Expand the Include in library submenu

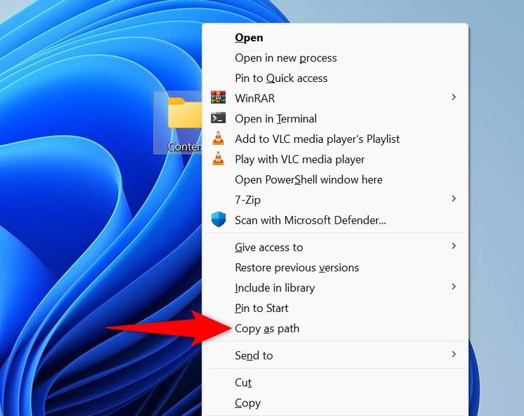click(453, 287)
